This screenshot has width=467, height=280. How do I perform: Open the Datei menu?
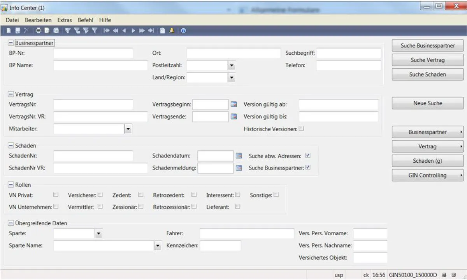point(12,20)
